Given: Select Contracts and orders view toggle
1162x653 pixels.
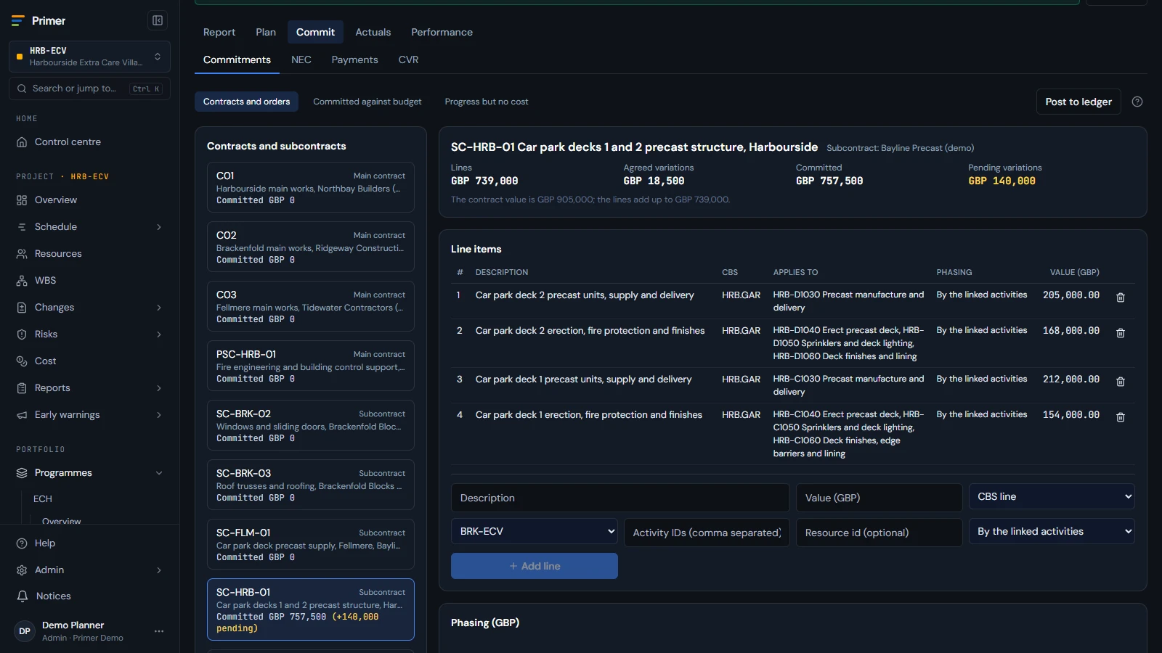Looking at the screenshot, I should (246, 102).
